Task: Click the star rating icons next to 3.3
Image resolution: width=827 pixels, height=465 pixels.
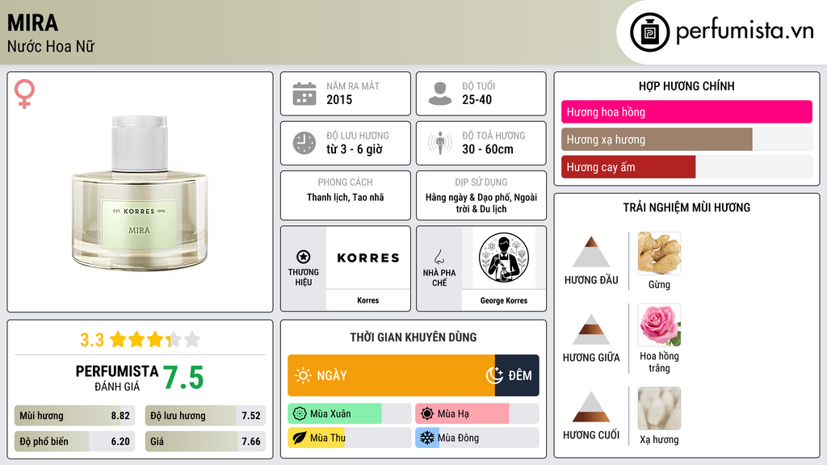Action: [155, 340]
